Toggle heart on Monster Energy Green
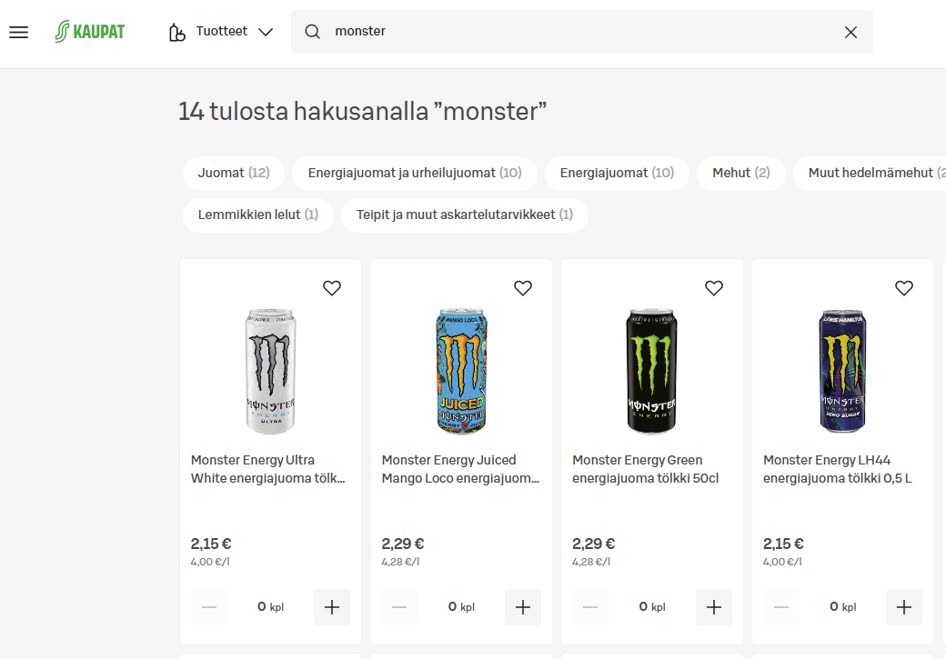The height and width of the screenshot is (659, 946). click(714, 288)
